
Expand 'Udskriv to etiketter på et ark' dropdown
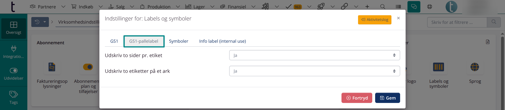314,71
